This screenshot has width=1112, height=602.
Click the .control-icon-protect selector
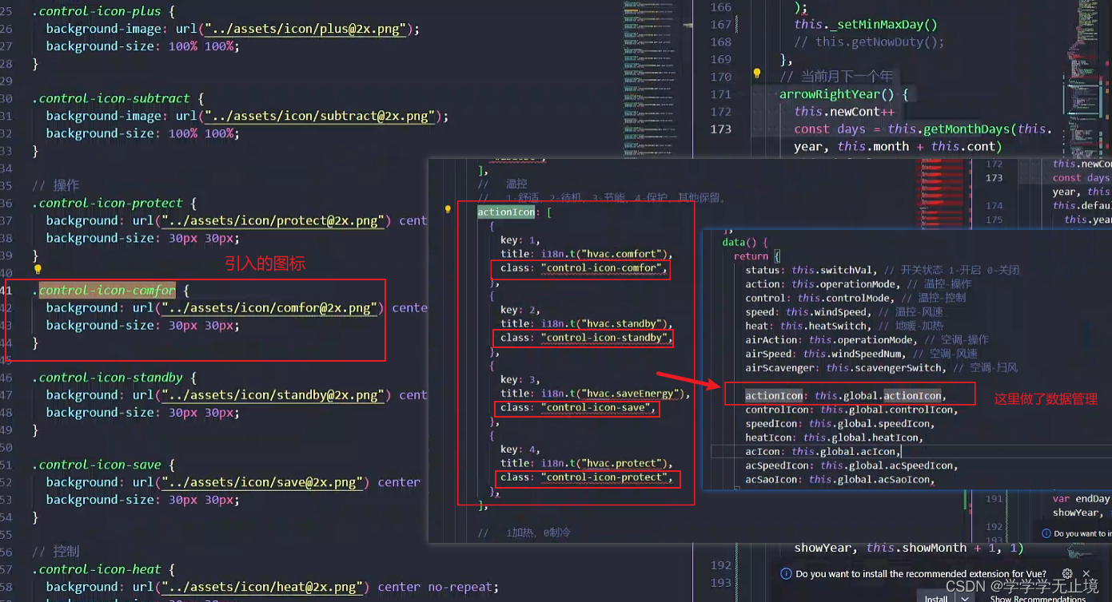[107, 203]
